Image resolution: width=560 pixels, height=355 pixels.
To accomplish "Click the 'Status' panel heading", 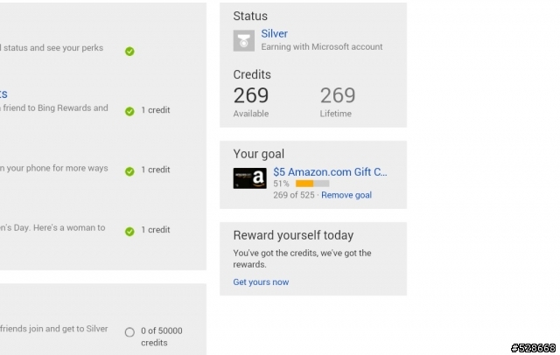I will (250, 16).
